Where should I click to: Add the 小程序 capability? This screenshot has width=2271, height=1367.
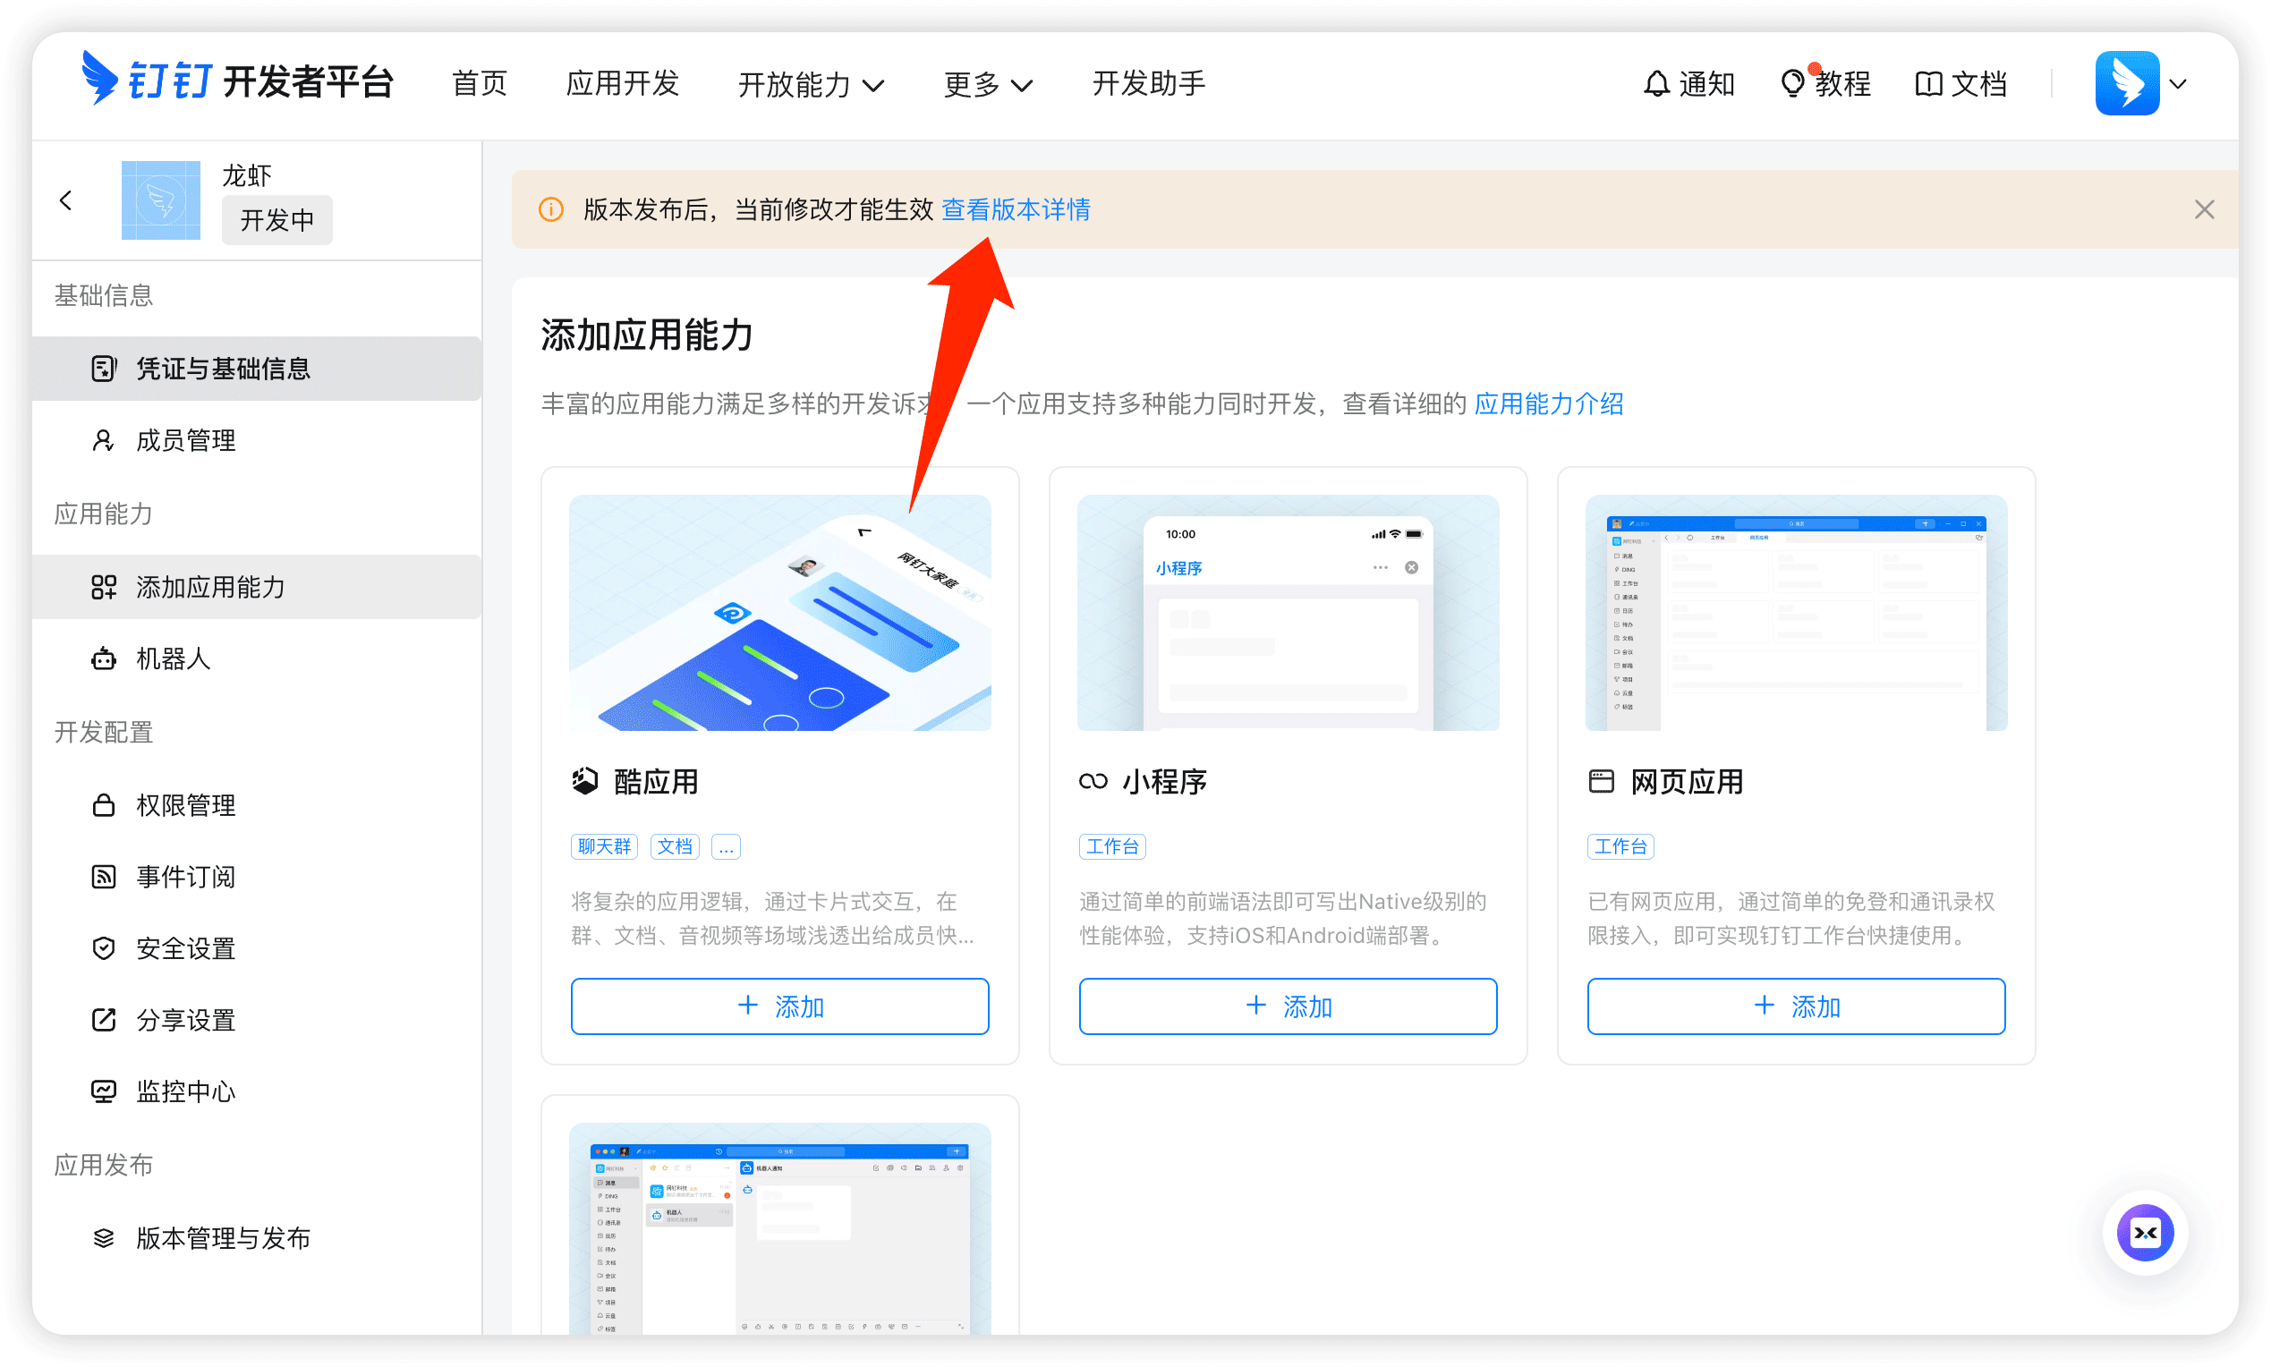(x=1287, y=1006)
